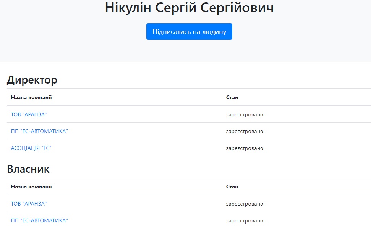Click the Директор section heading

(x=32, y=80)
